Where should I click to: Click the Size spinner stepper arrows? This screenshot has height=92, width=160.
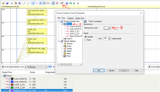[x=109, y=38]
